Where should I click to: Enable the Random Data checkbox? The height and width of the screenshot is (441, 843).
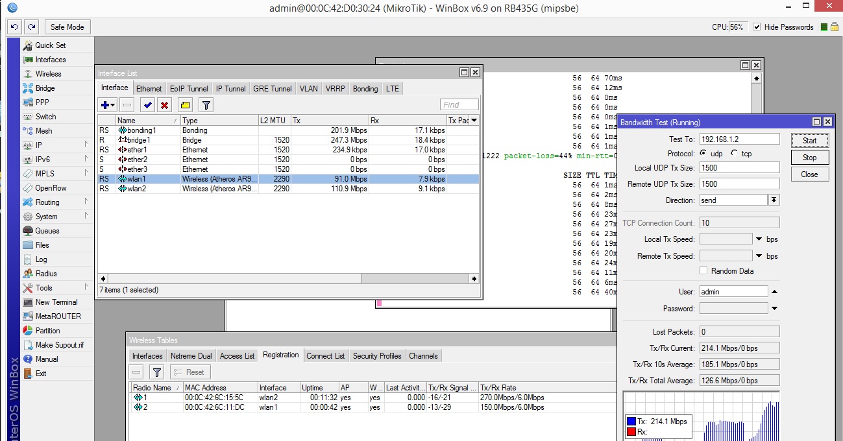(x=703, y=271)
